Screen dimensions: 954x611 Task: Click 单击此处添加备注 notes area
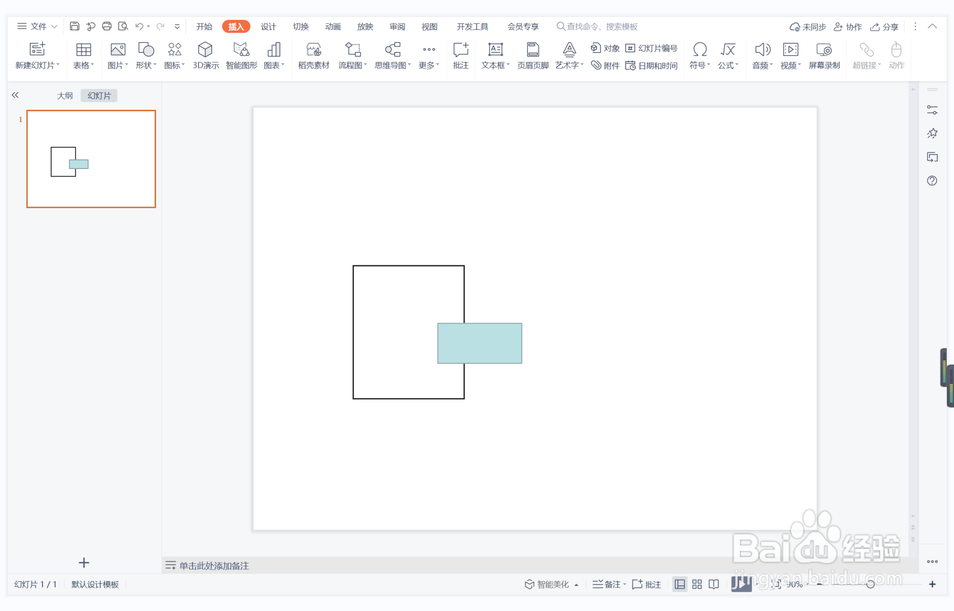(x=214, y=565)
